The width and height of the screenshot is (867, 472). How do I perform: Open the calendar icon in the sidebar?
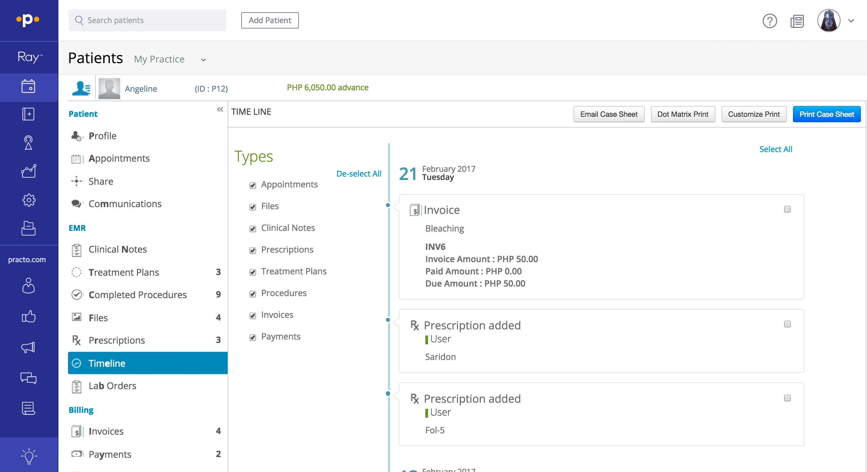pos(29,87)
